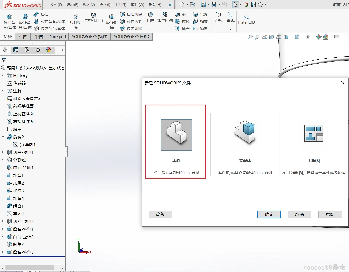Image resolution: width=349 pixels, height=272 pixels.
Task: Click the Rebuild traffic light icon
Action: 246,5
